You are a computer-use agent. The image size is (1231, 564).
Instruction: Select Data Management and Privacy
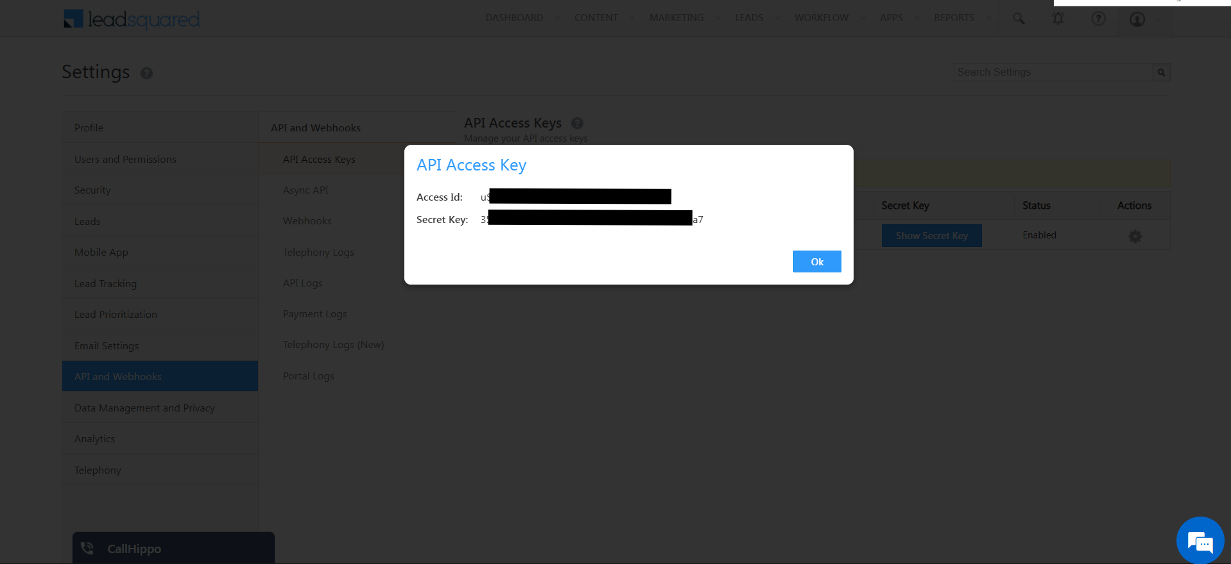coord(160,408)
